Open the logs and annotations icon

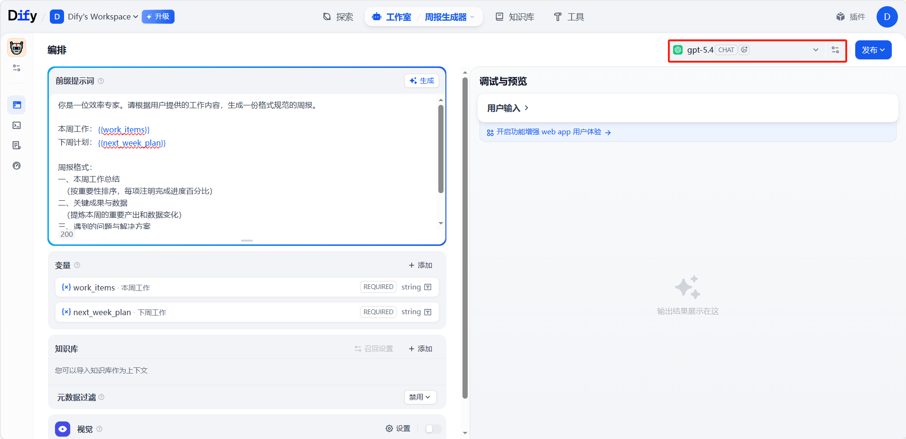click(x=17, y=145)
